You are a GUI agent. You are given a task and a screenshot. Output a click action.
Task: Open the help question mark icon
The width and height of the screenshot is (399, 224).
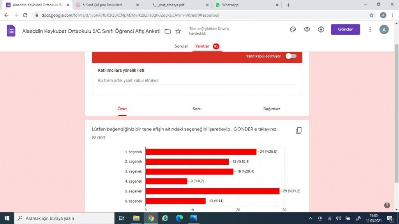click(387, 205)
